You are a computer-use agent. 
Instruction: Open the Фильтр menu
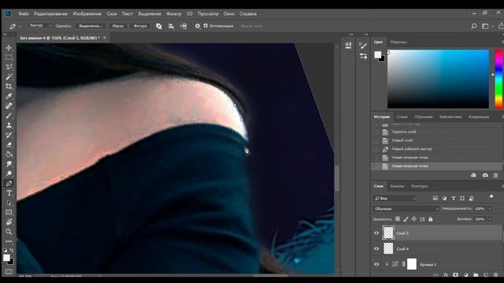pyautogui.click(x=173, y=14)
